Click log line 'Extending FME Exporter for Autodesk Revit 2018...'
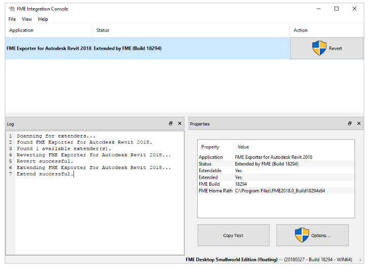 (x=94, y=168)
